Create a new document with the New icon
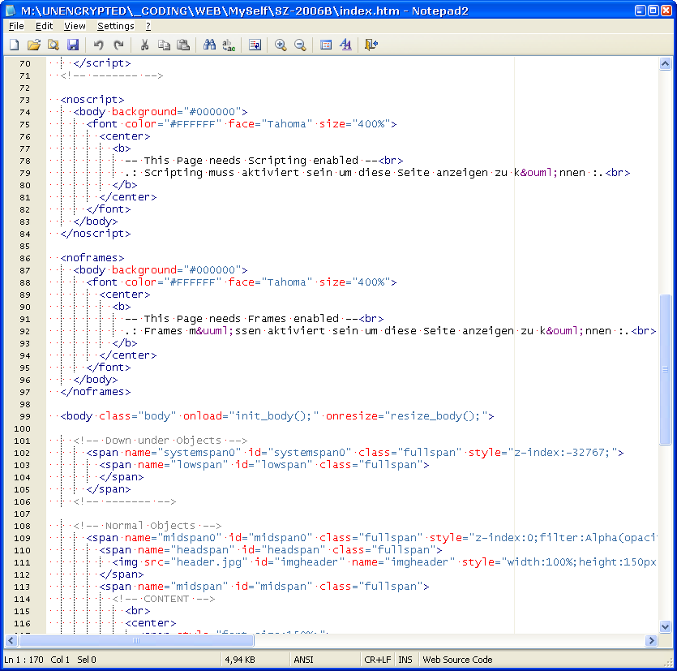Viewport: 677px width, 671px height. click(15, 45)
